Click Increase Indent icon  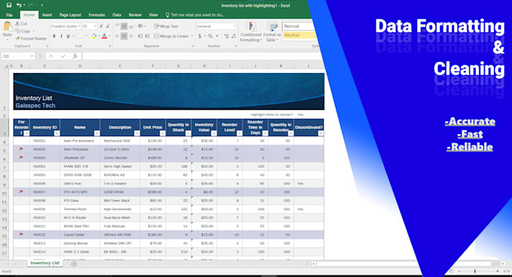pos(147,36)
